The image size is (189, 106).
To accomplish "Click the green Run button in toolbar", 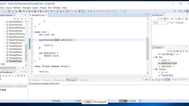I will click(x=30, y=11).
